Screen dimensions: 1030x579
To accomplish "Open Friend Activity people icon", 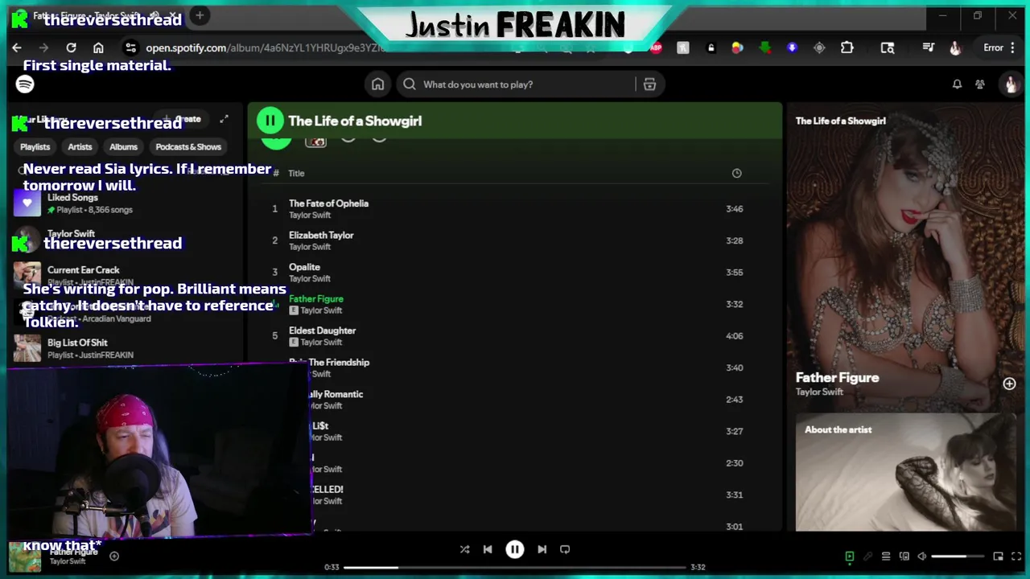I will 980,84.
